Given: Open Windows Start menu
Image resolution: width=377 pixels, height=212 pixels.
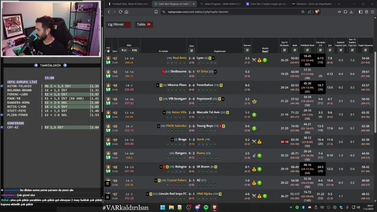Looking at the screenshot, I should (163, 207).
